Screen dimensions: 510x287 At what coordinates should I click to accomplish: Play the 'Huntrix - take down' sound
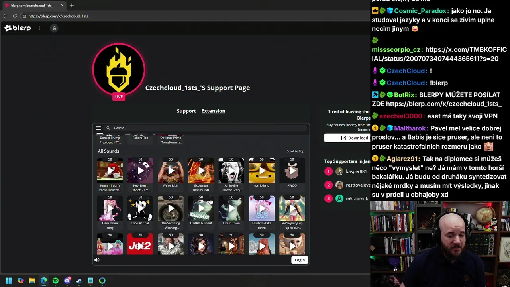[262, 208]
